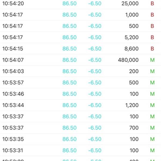Viewport: 161px width, 161px height.
Task: Click the 86.50 price at 10:54:03
Action: (x=69, y=71)
